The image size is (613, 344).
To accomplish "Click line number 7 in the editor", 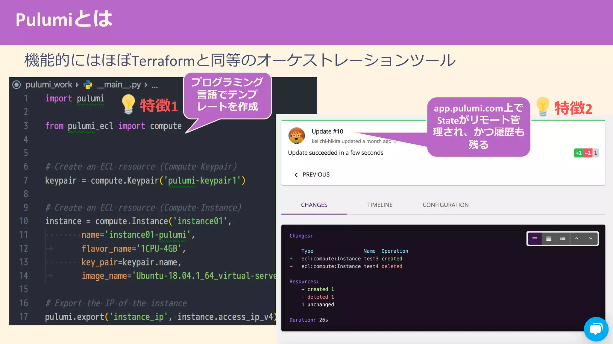I will (x=26, y=180).
